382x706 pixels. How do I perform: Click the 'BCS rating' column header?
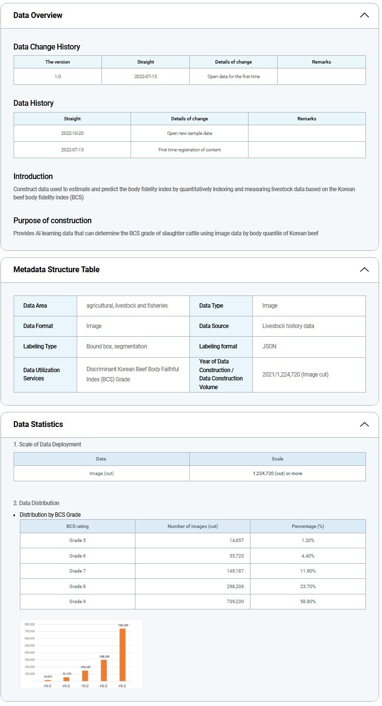(78, 526)
